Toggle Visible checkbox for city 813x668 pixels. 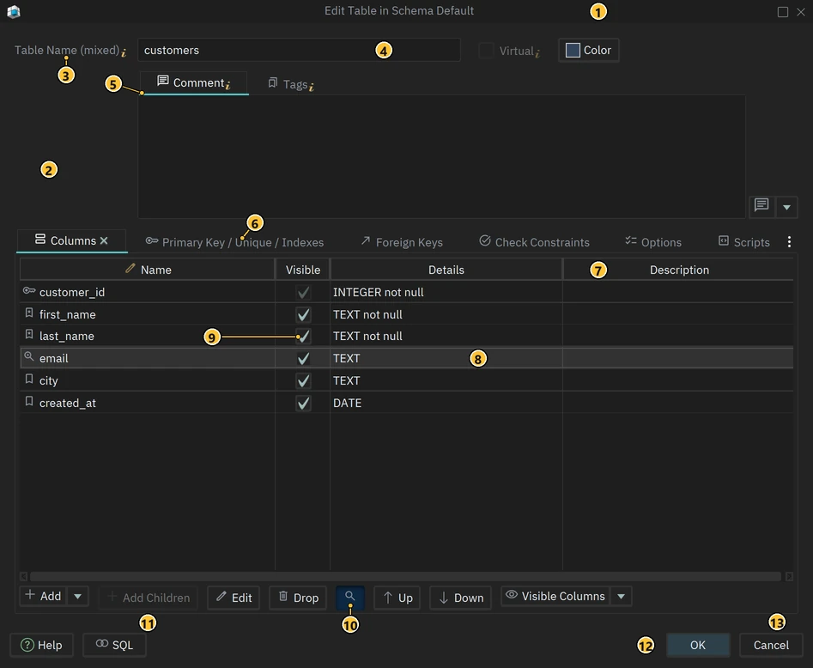coord(303,380)
